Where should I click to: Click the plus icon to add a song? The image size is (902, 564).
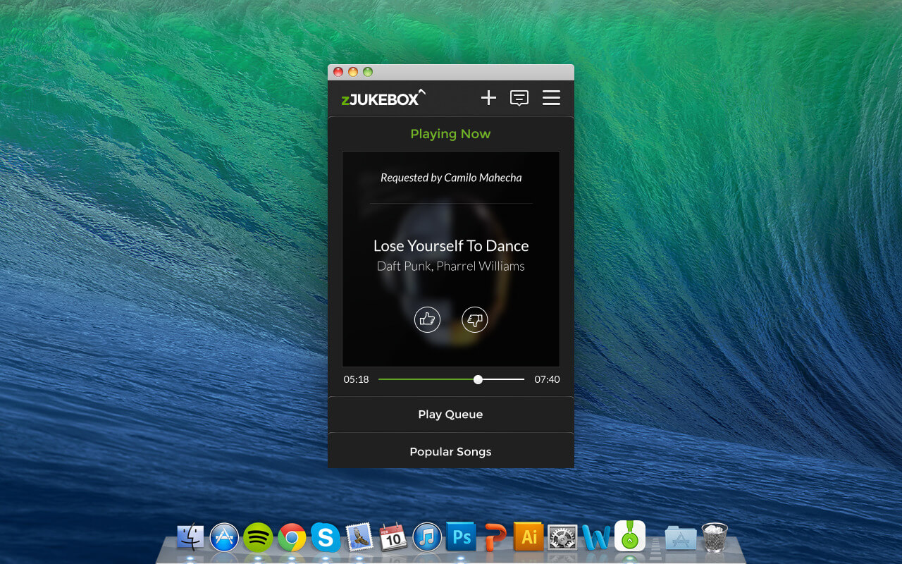tap(488, 98)
